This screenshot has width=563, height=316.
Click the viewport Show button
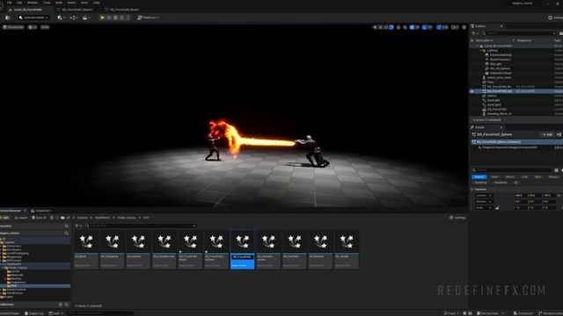pyautogui.click(x=45, y=27)
